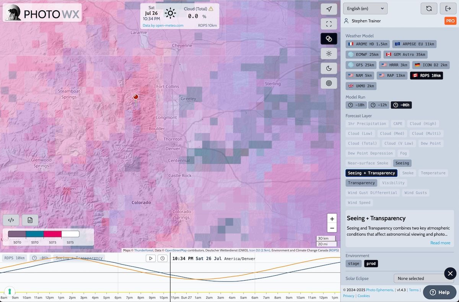The height and width of the screenshot is (302, 459).
Task: Select the Seeing + Transparency layer
Action: (371, 173)
